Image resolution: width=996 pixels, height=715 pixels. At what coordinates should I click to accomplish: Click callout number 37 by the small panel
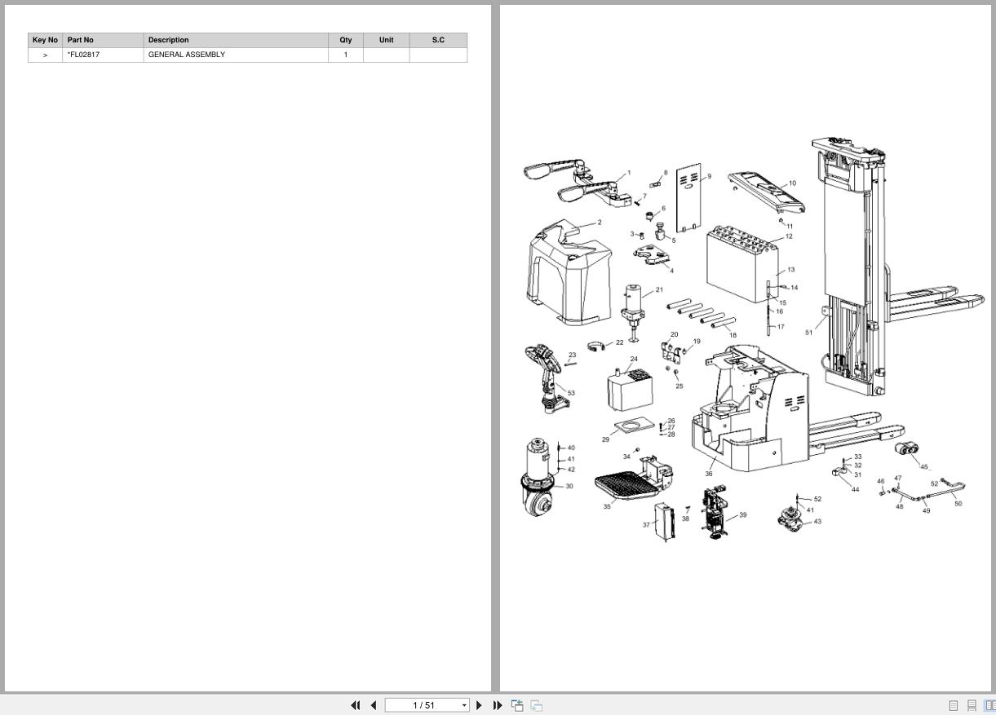(x=646, y=525)
